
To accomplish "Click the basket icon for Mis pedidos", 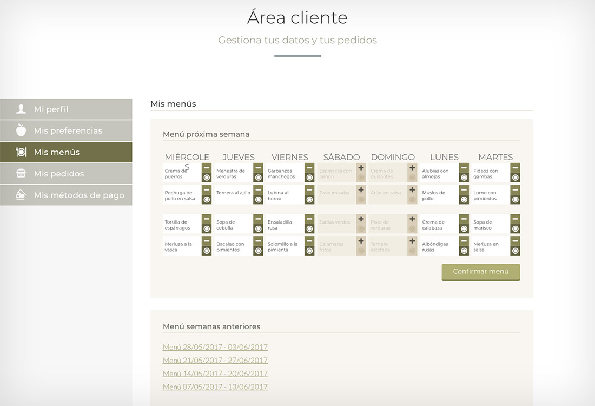I will pyautogui.click(x=21, y=174).
